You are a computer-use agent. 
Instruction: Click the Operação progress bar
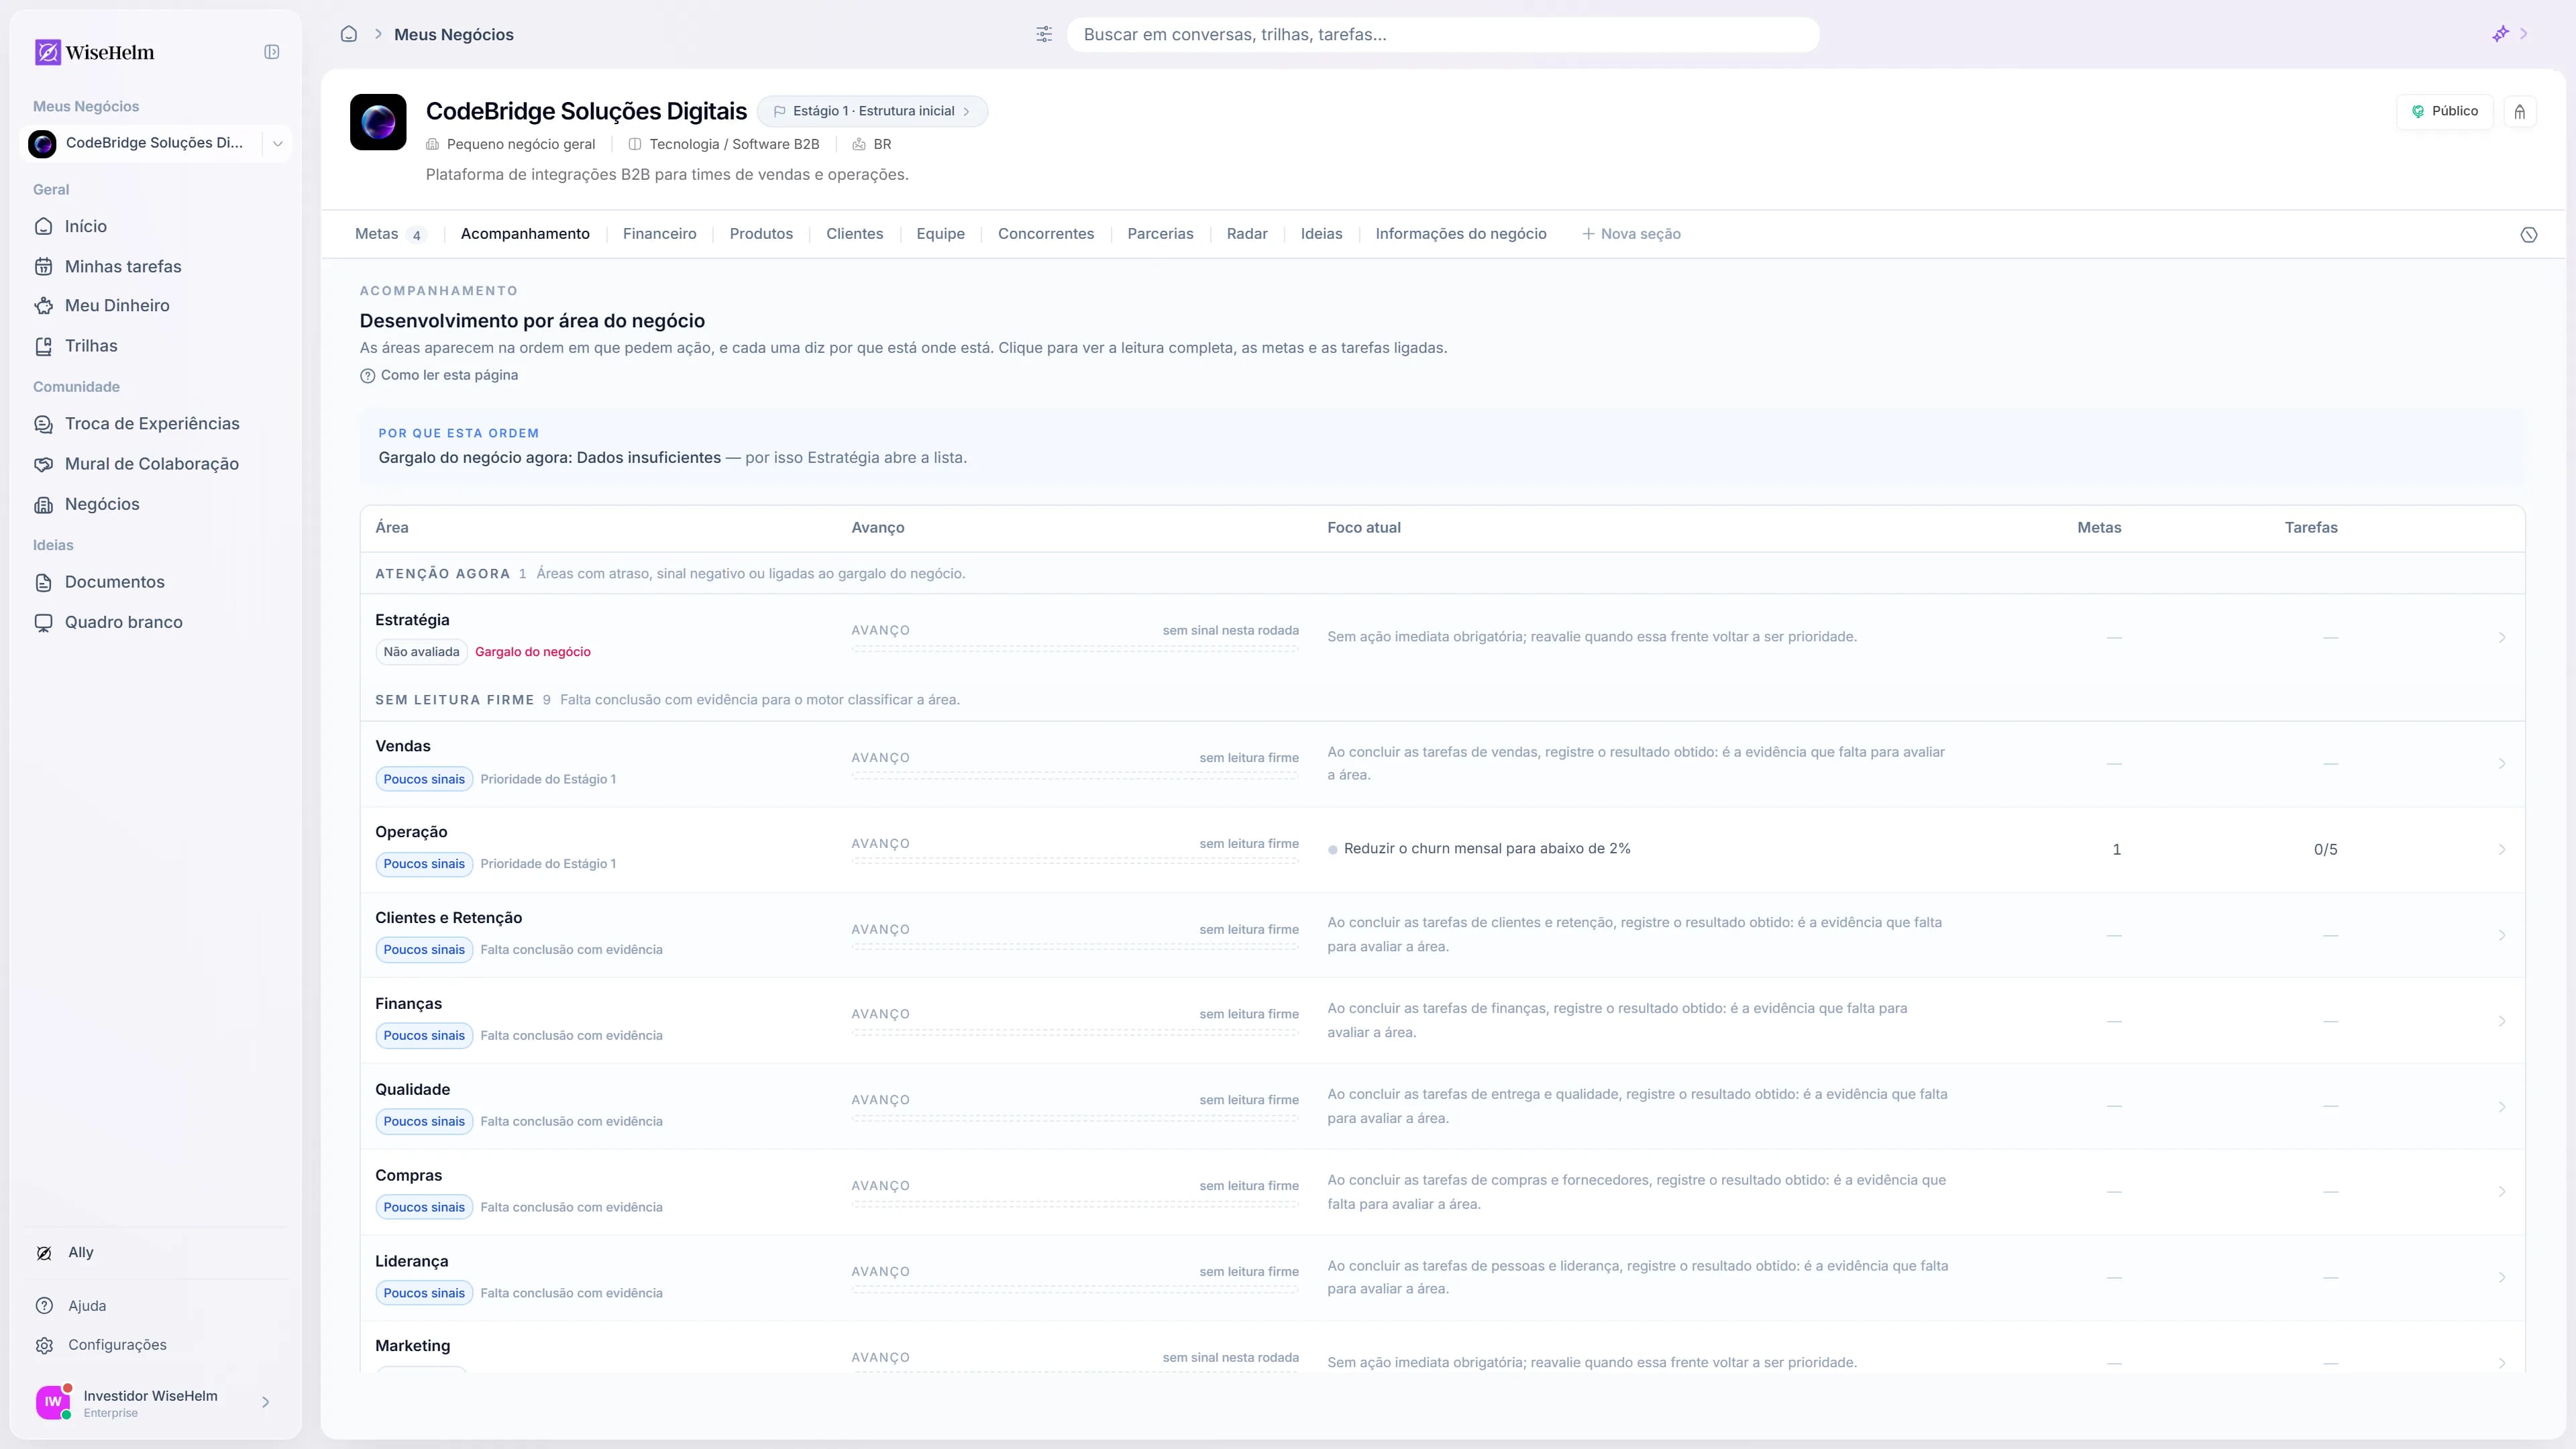(x=1075, y=861)
